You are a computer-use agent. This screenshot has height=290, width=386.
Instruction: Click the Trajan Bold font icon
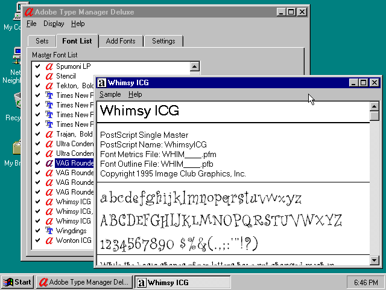click(x=49, y=134)
